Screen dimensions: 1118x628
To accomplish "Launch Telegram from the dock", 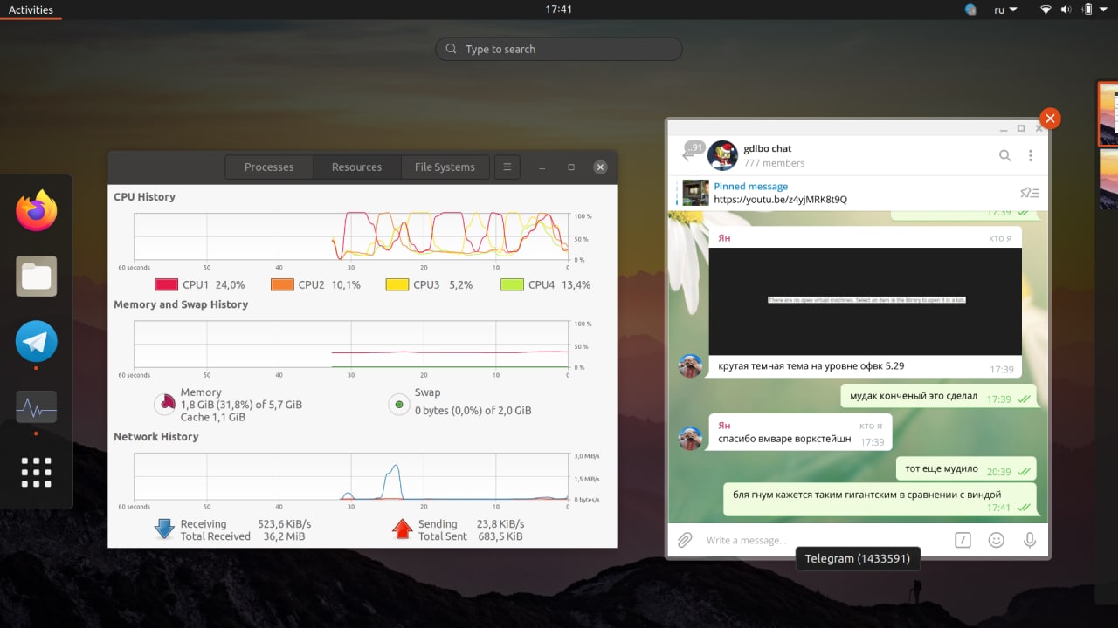I will pyautogui.click(x=37, y=341).
